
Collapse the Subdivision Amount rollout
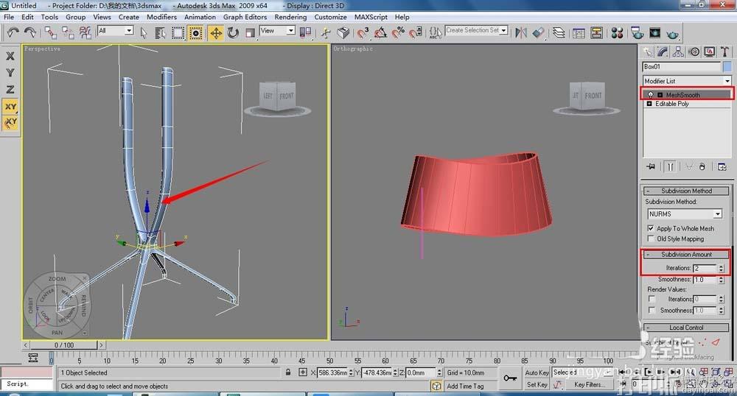point(685,255)
